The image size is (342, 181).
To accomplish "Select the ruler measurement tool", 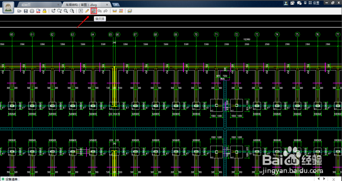I will pos(115,11).
